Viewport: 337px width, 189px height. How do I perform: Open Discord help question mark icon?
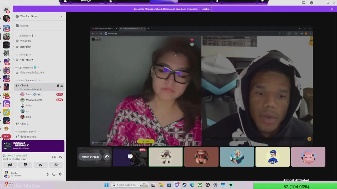[311, 3]
